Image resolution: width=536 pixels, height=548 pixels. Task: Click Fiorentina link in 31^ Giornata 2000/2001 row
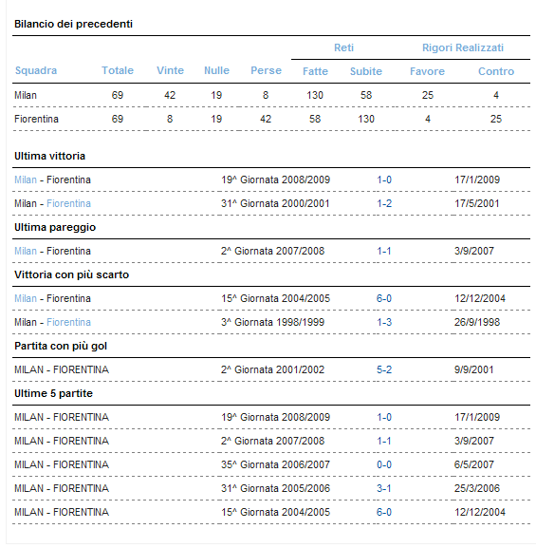click(x=69, y=203)
